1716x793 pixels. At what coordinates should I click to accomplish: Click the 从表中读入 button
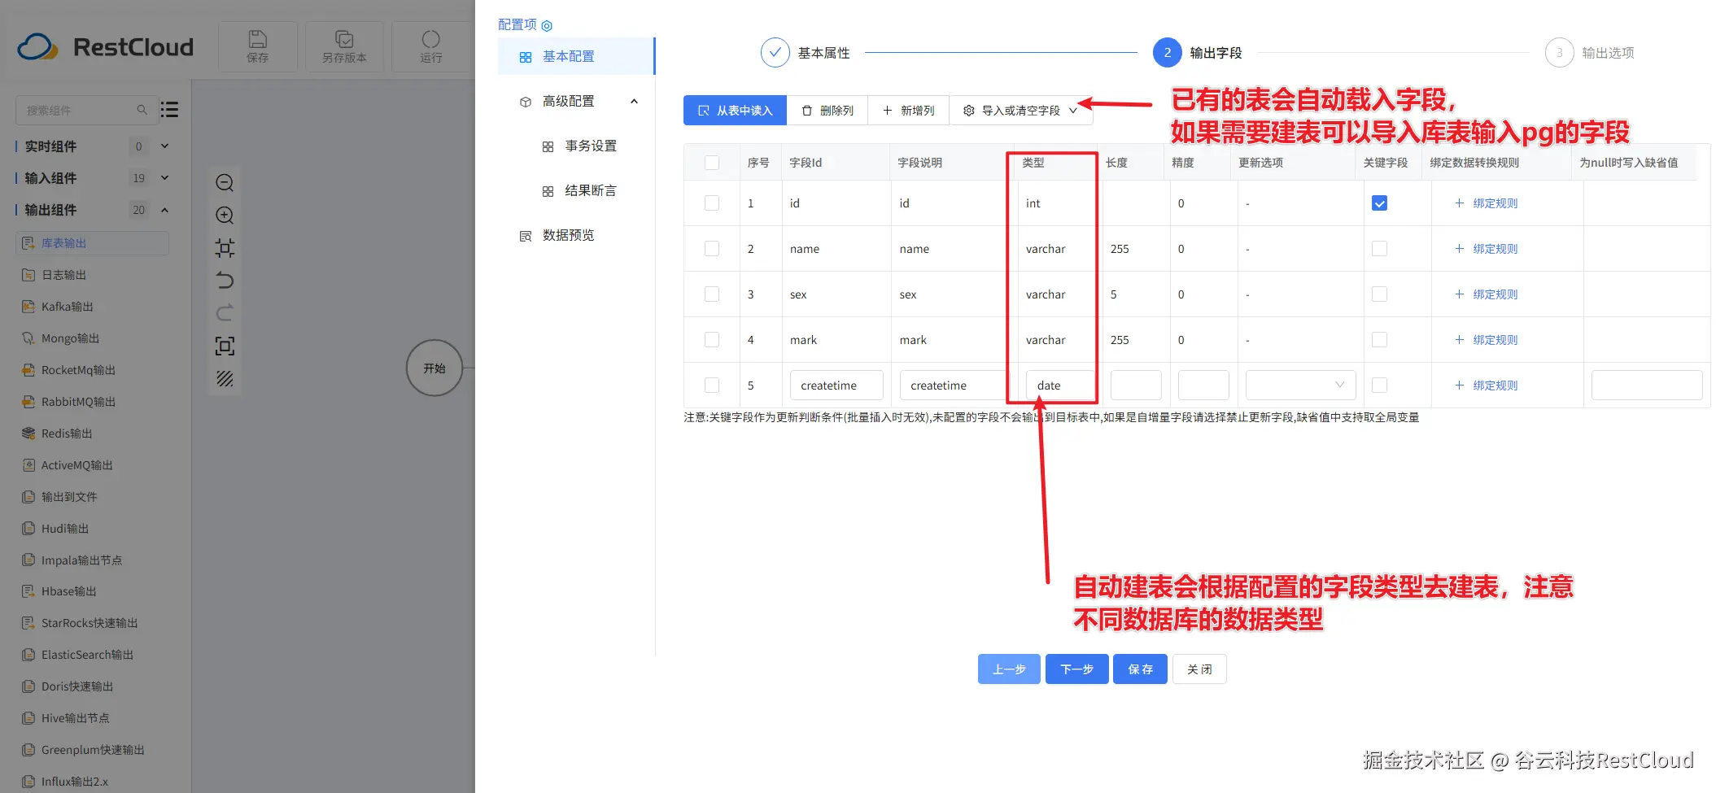click(734, 110)
